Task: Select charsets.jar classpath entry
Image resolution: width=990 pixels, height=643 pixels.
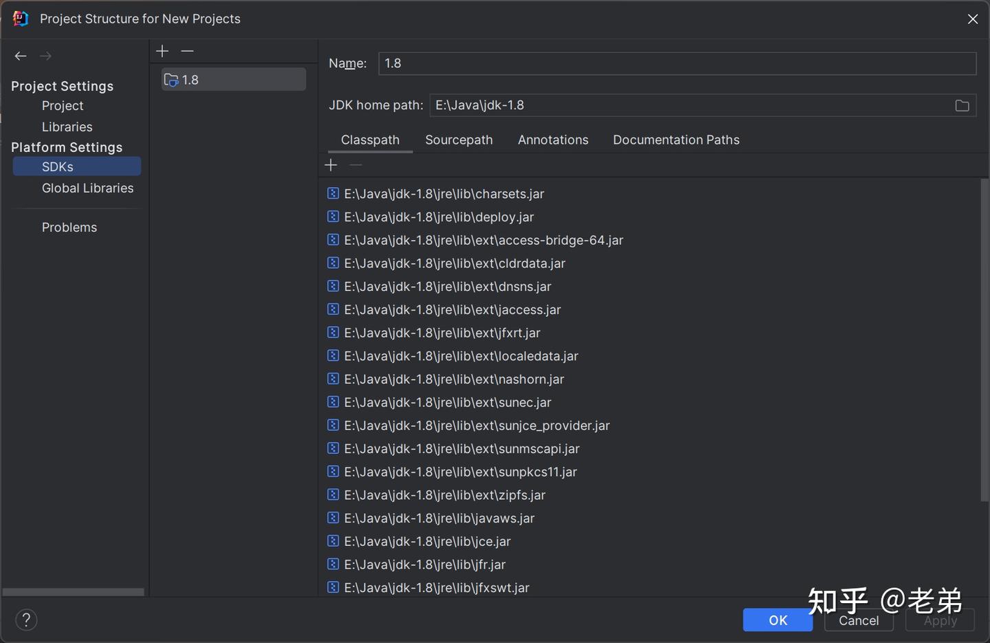Action: 436,194
